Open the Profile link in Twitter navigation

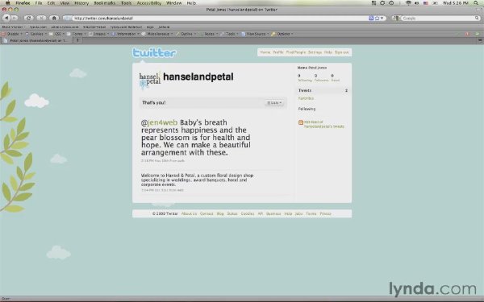click(278, 52)
